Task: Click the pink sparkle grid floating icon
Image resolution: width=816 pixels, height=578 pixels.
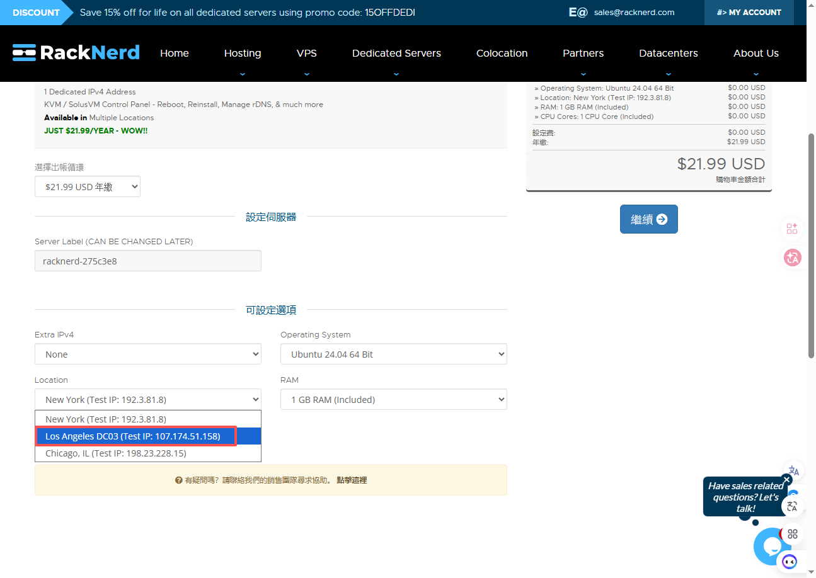Action: [x=792, y=229]
